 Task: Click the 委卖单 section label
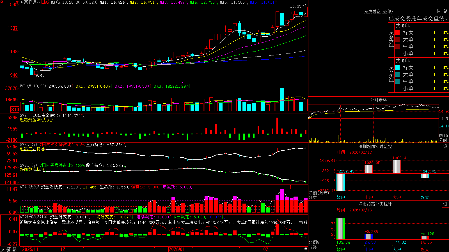pyautogui.click(x=391, y=75)
